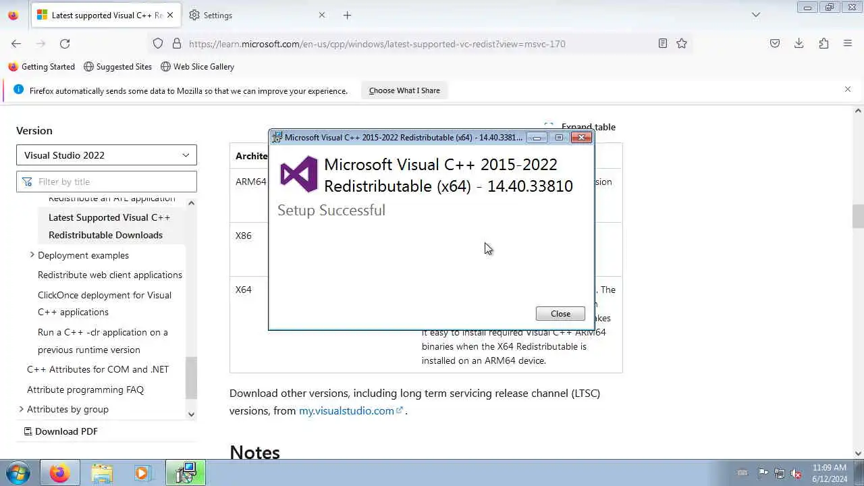Open Web Slice Gallery bookmark
The image size is (864, 486).
click(197, 67)
